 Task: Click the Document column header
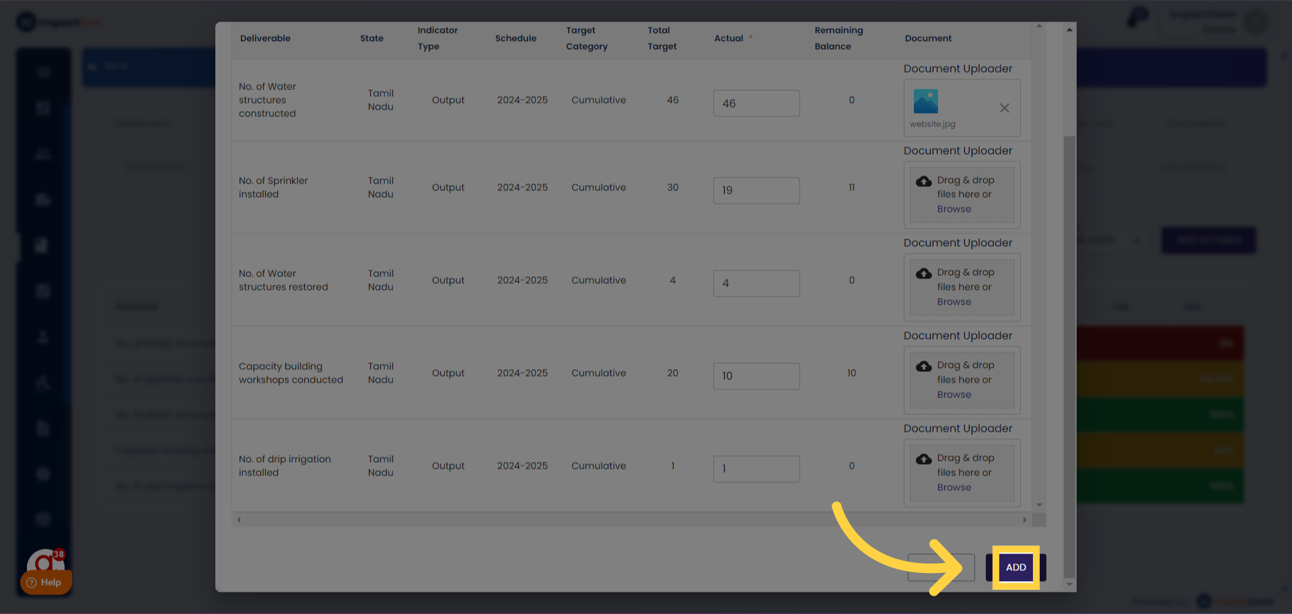tap(928, 38)
